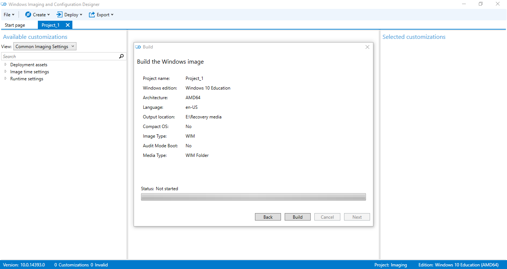The height and width of the screenshot is (269, 507).
Task: Click the Back button in the dialog
Action: [x=268, y=216]
